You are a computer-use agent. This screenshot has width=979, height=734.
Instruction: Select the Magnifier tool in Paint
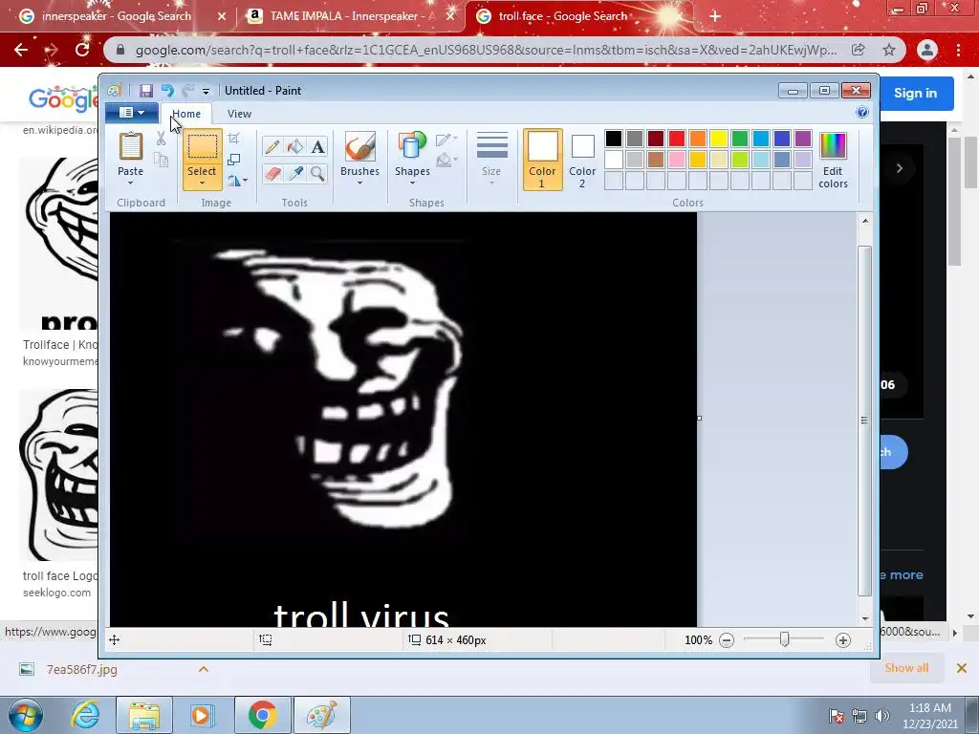317,174
